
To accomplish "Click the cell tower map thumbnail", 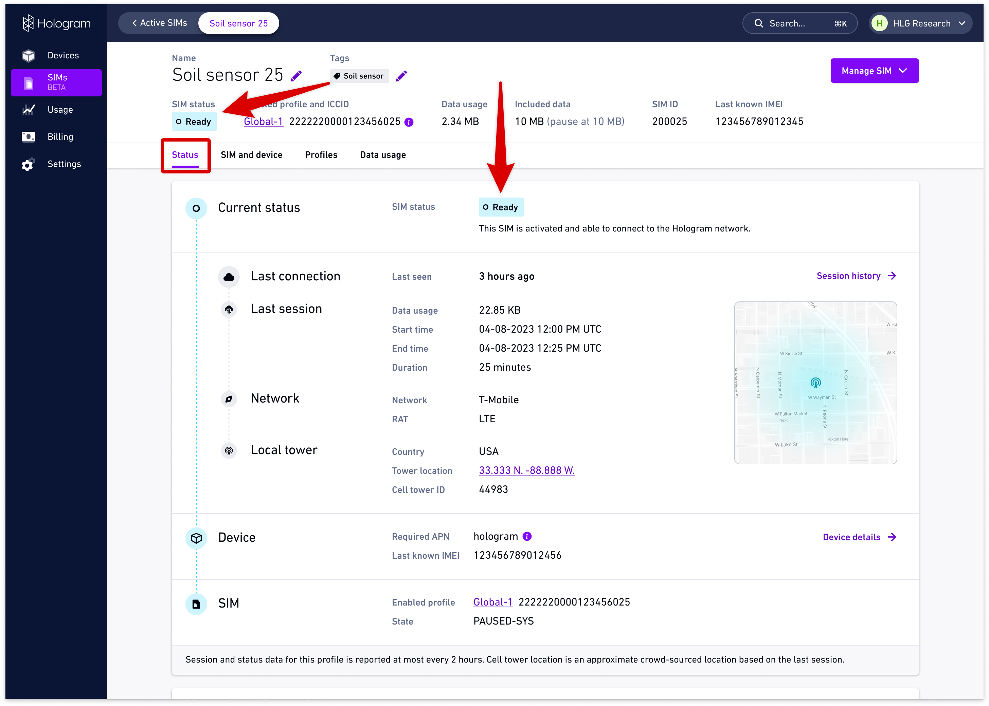I will pos(815,383).
